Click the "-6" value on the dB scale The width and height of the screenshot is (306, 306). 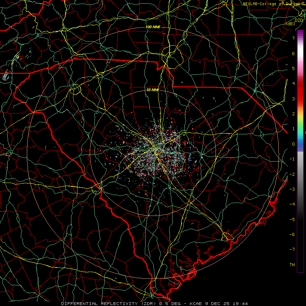click(x=292, y=235)
